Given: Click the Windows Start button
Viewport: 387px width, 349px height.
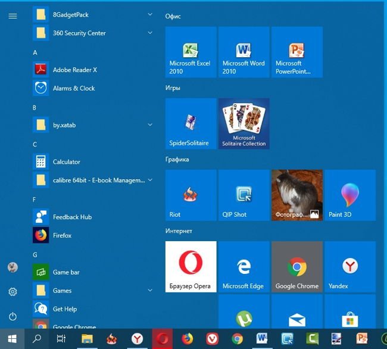Looking at the screenshot, I should click(12, 339).
